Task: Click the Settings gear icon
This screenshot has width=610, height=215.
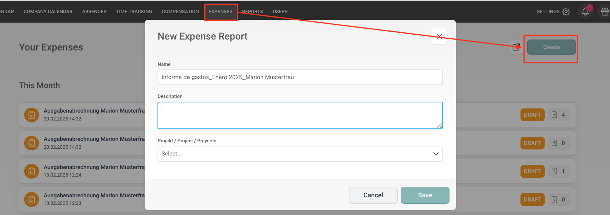Action: [566, 12]
